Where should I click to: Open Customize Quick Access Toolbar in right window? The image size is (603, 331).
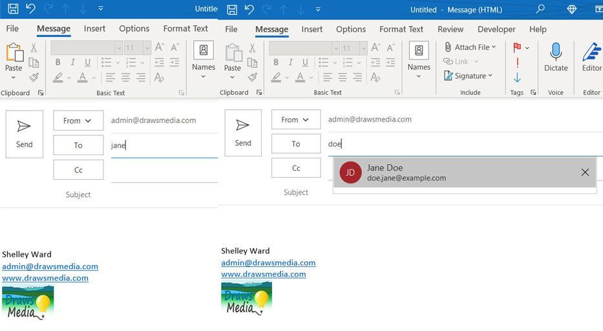pyautogui.click(x=318, y=9)
